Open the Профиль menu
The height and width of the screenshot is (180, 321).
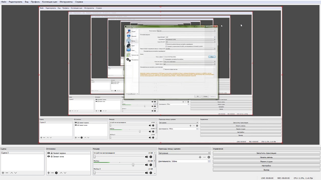[x=35, y=2]
